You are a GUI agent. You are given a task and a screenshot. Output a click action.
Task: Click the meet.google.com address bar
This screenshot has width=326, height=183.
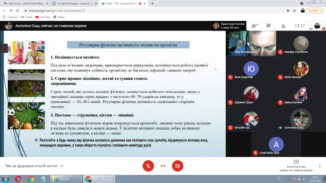tap(160, 11)
